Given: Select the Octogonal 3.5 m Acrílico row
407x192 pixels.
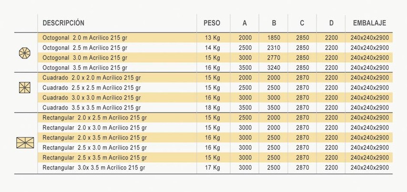Looking at the screenshot, I should [x=215, y=68].
